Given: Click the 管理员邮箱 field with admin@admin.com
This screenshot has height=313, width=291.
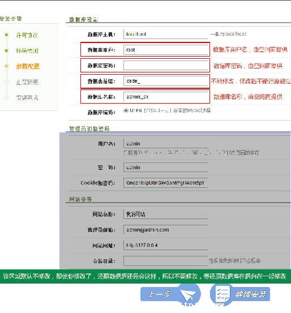Looking at the screenshot, I should (165, 230).
